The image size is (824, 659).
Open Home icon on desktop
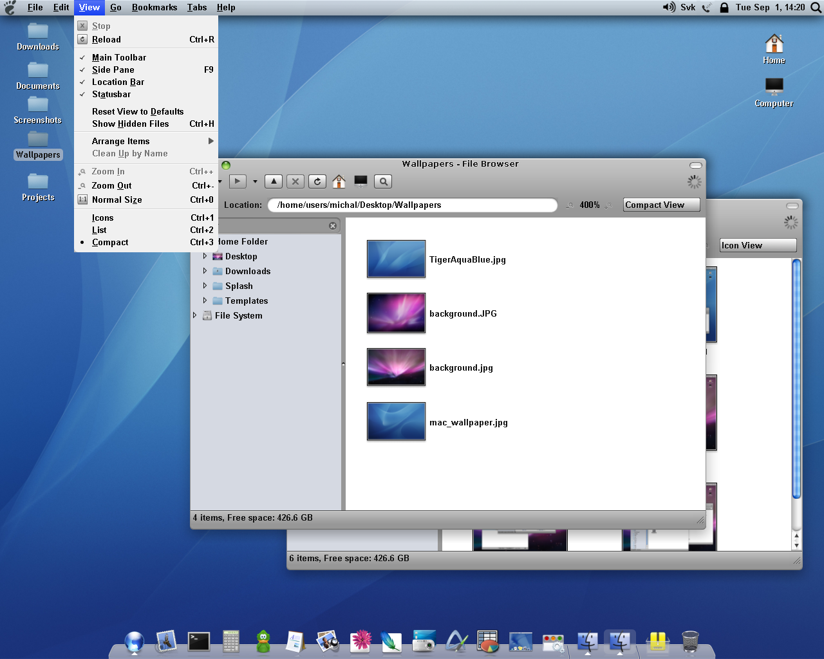click(x=774, y=49)
